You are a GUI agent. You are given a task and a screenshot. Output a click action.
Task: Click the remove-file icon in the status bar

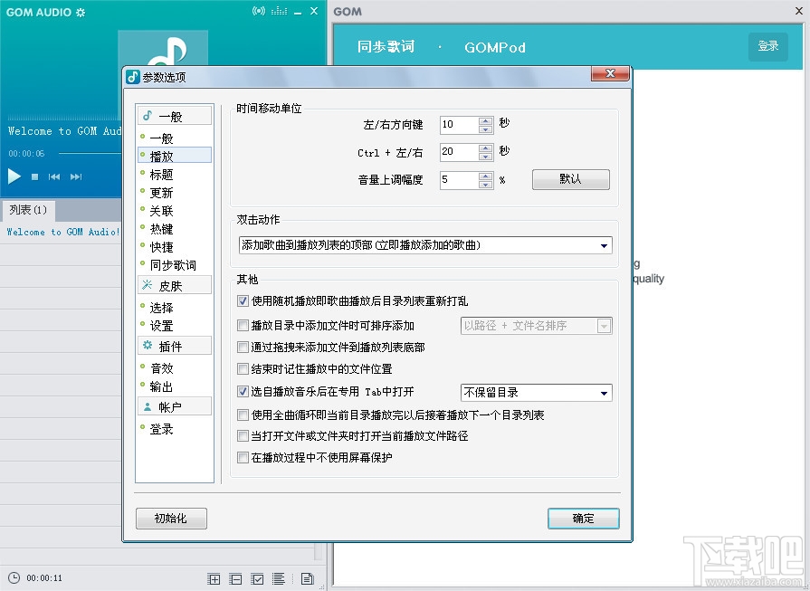[x=235, y=578]
